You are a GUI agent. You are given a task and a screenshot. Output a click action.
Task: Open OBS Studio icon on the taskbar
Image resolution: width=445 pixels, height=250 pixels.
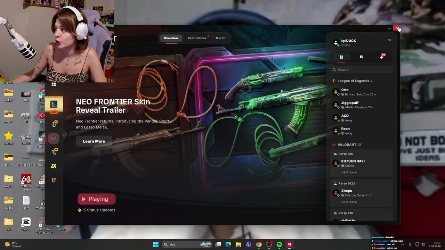269,244
